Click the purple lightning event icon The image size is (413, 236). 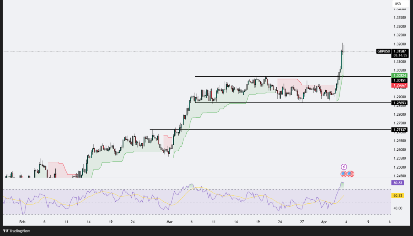344,167
